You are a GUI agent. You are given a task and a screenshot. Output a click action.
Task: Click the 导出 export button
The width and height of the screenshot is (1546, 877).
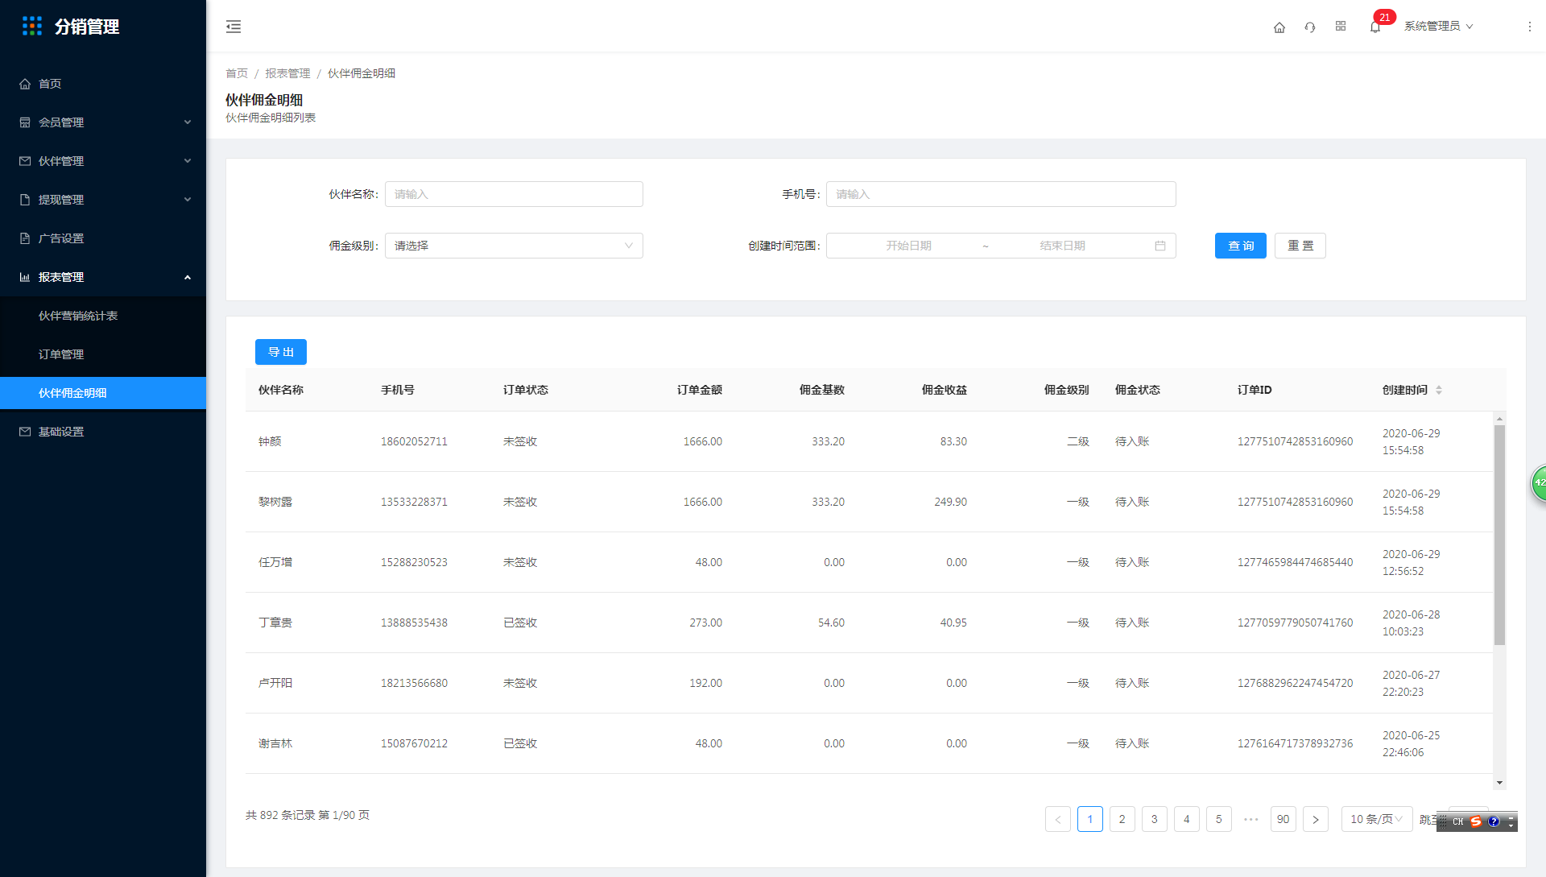(x=281, y=352)
